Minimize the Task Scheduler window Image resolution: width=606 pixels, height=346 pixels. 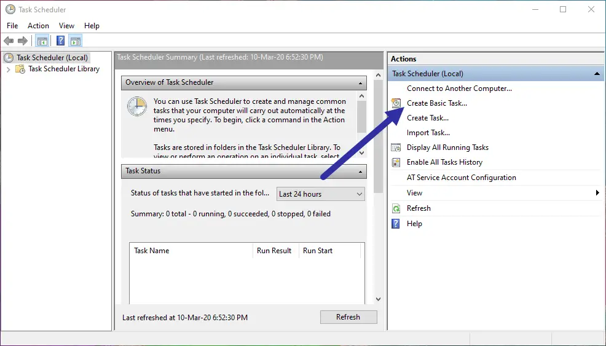pyautogui.click(x=535, y=9)
